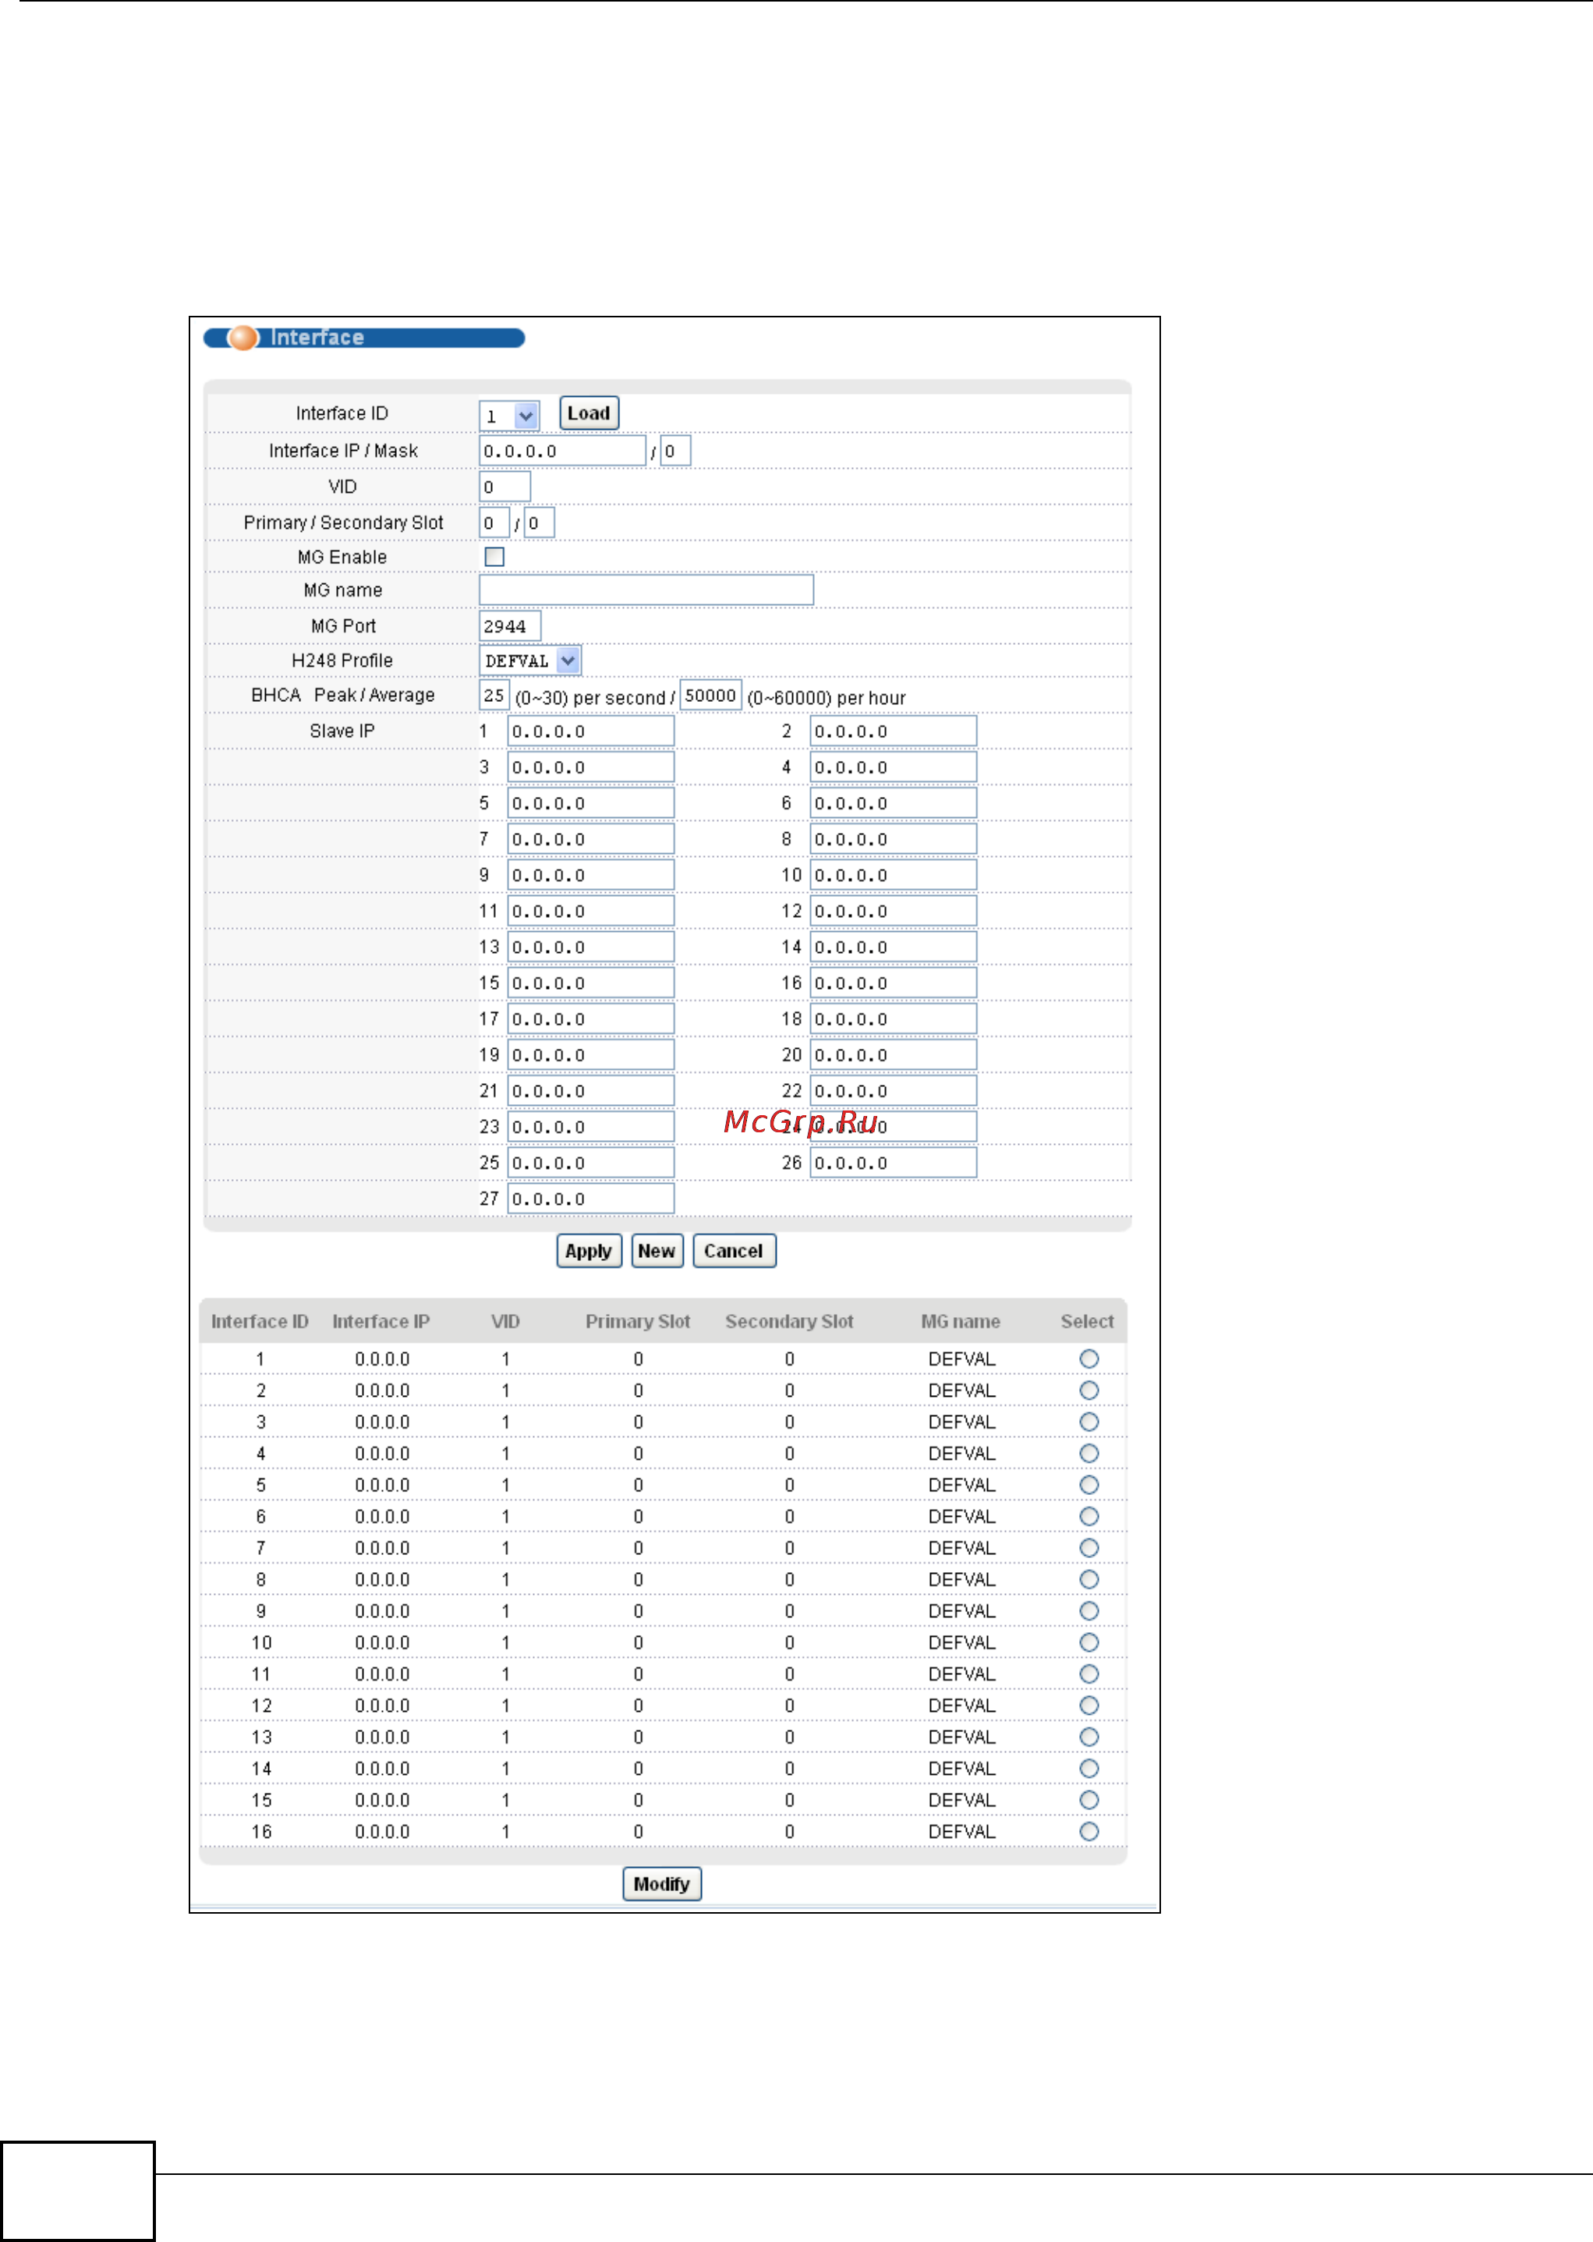1593x2242 pixels.
Task: Open the Interface ID dropdown
Action: tap(509, 416)
